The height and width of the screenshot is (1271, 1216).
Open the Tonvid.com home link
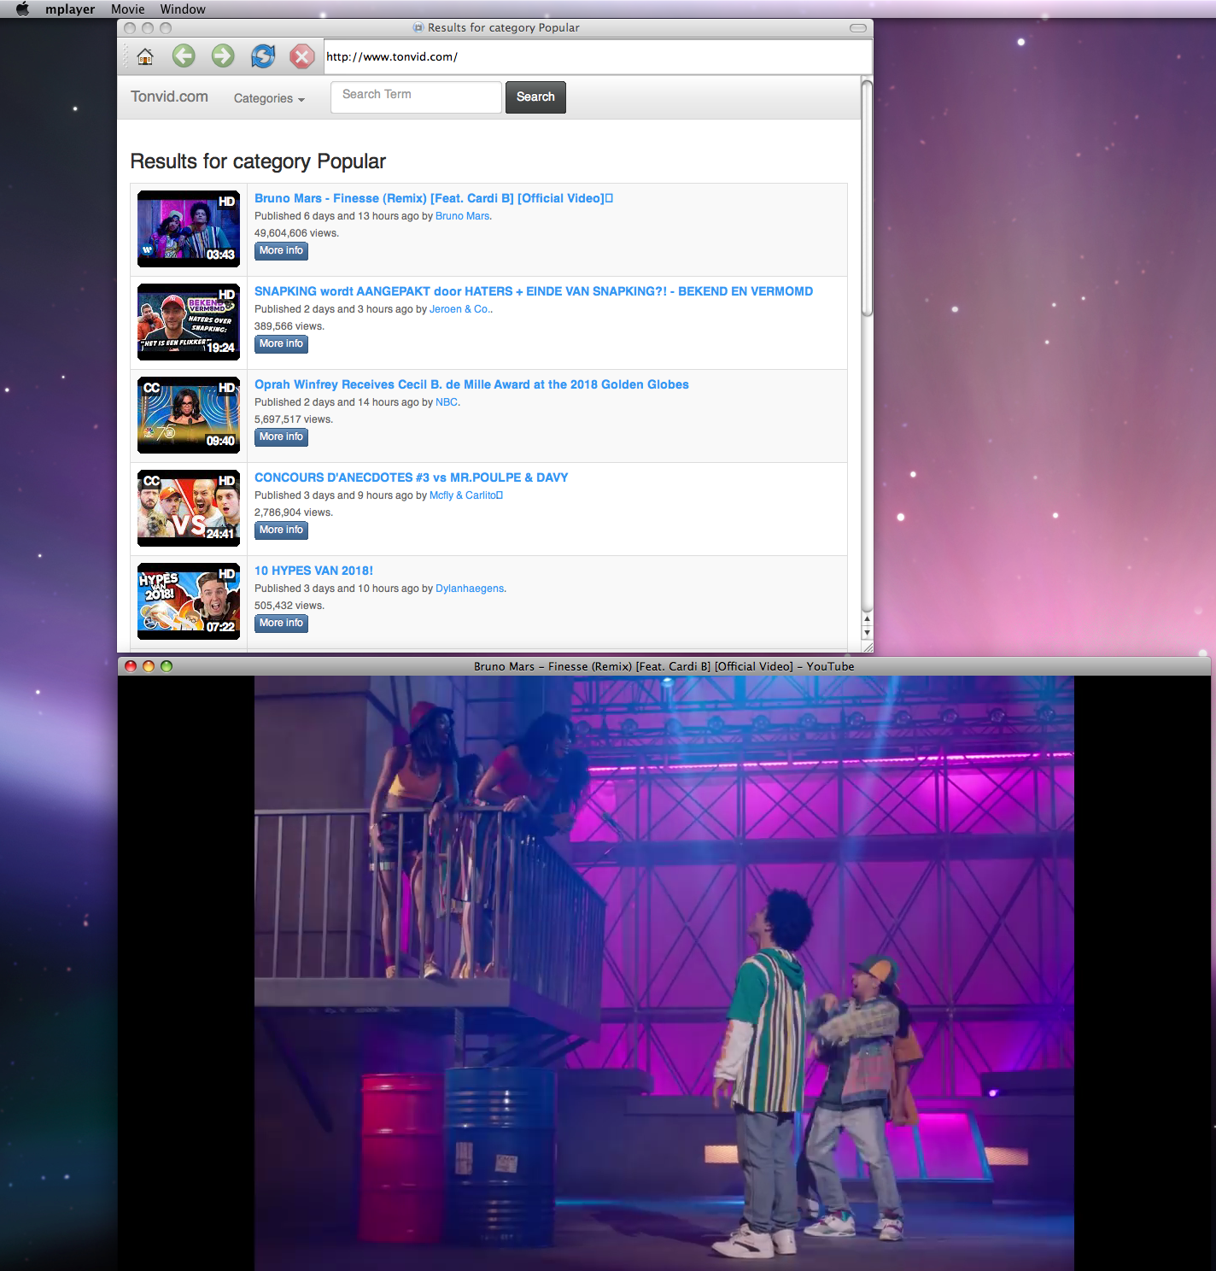[x=169, y=97]
